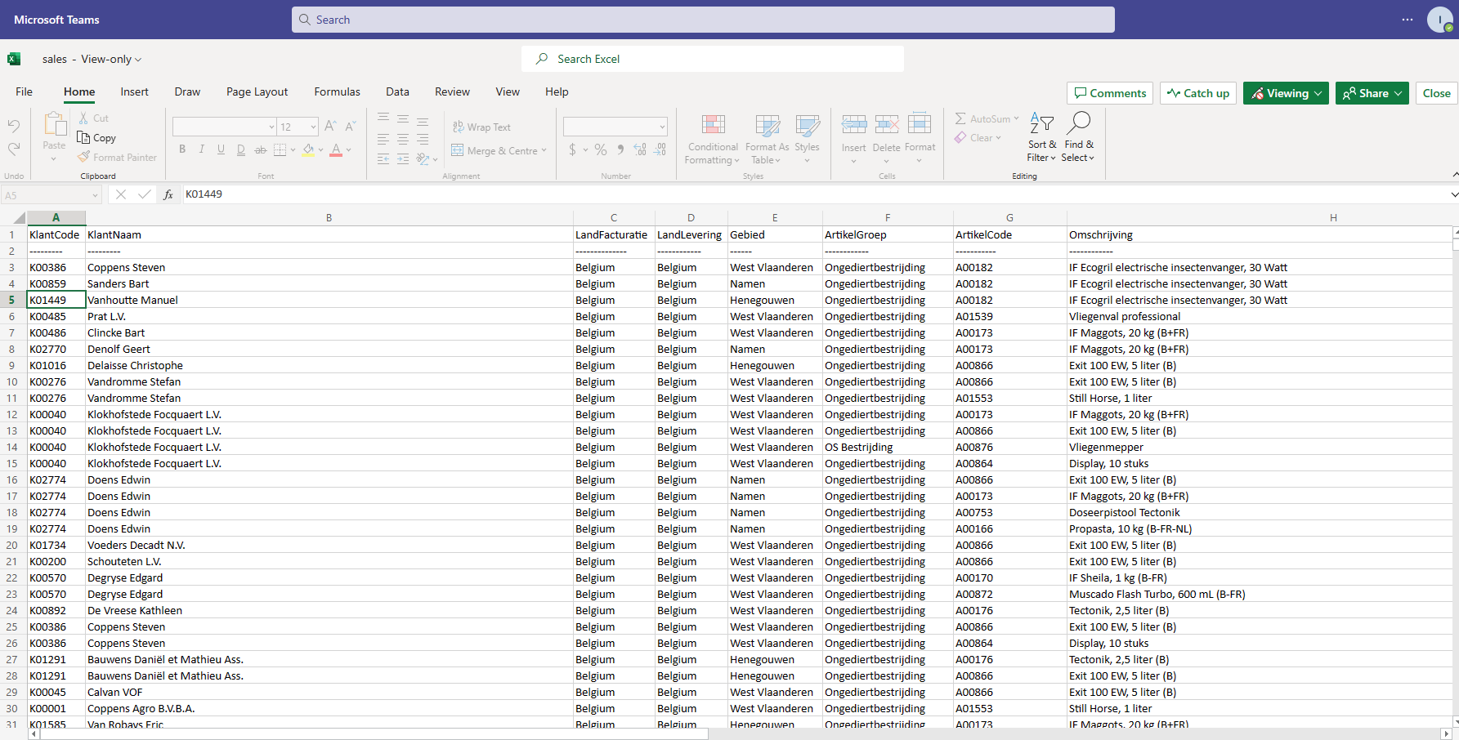1459x740 pixels.
Task: Open the Teams more options ellipsis
Action: (x=1407, y=20)
